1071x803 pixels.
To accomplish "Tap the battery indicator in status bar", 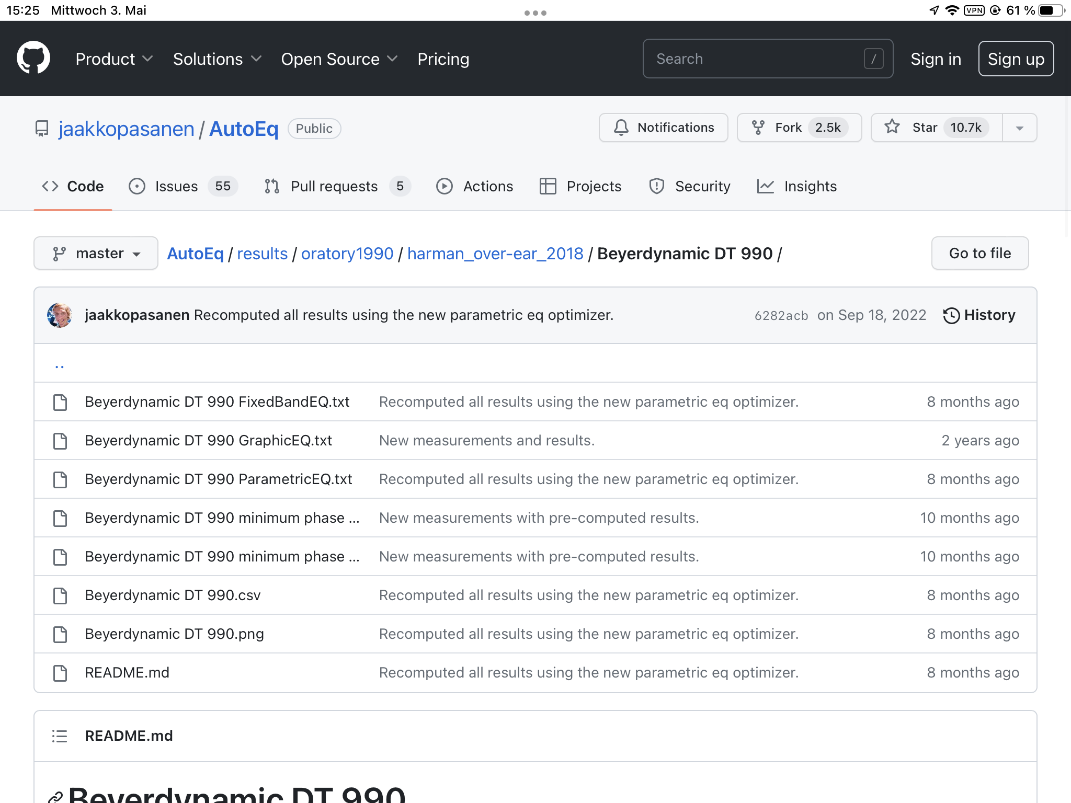I will pos(1052,10).
